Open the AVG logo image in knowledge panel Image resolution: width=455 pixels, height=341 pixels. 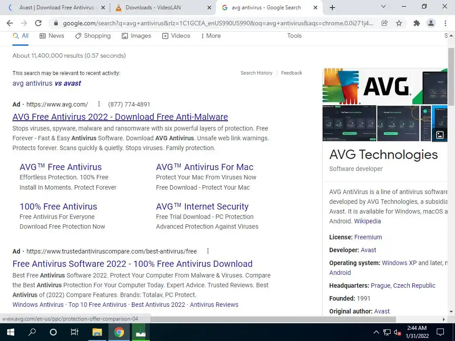[x=366, y=86]
